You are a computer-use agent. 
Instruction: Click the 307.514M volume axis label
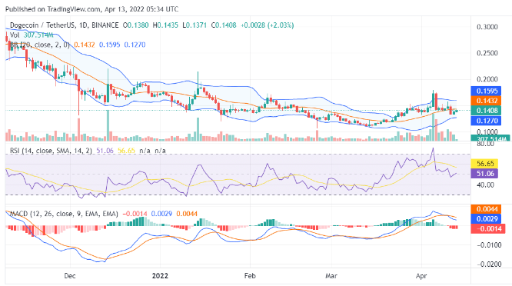(490, 138)
